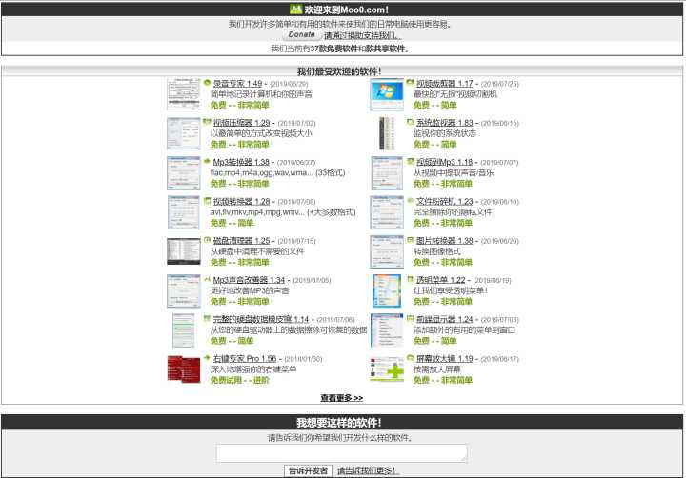Click the small icon next to 屏幕放大镜 1.19
The width and height of the screenshot is (686, 478).
pos(410,358)
